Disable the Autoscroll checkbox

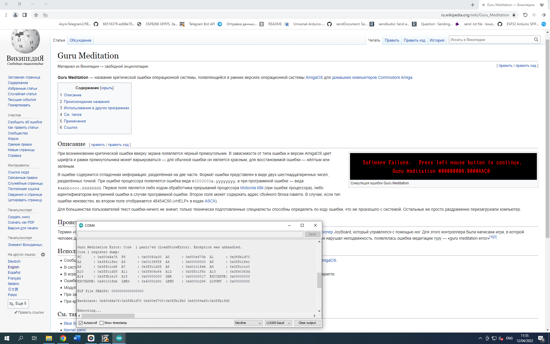coord(81,323)
